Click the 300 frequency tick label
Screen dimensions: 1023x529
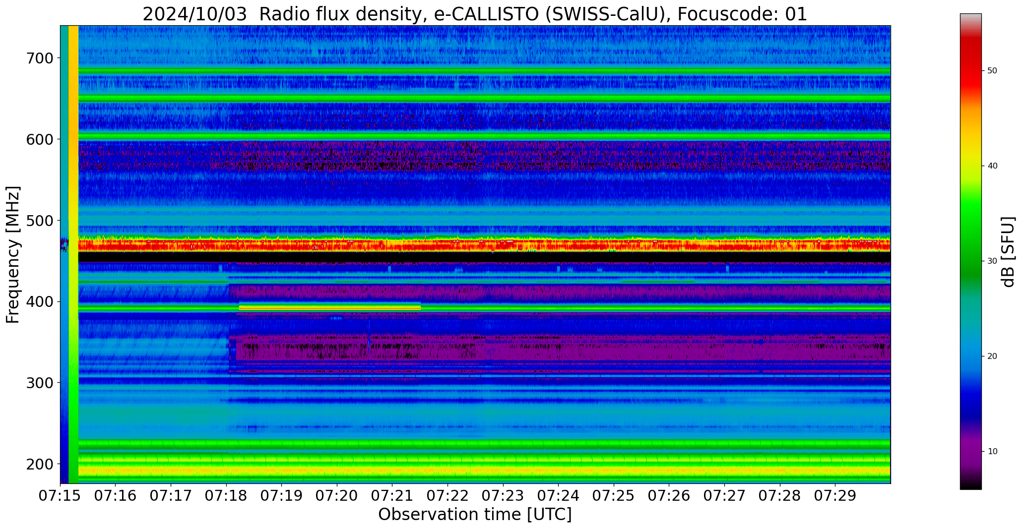[39, 383]
